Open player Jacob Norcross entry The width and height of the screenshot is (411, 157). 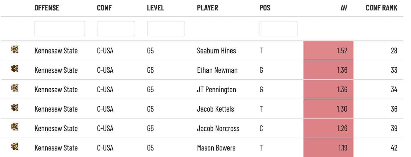[218, 128]
